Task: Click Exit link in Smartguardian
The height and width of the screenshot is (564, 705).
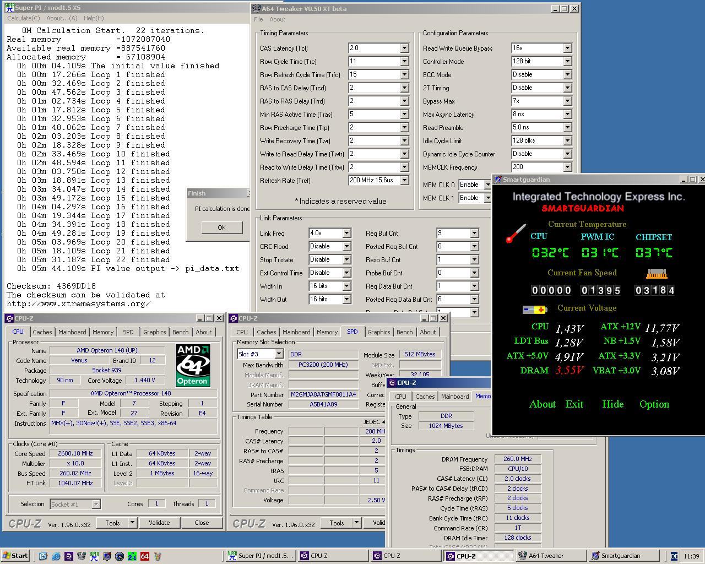Action: (x=574, y=404)
